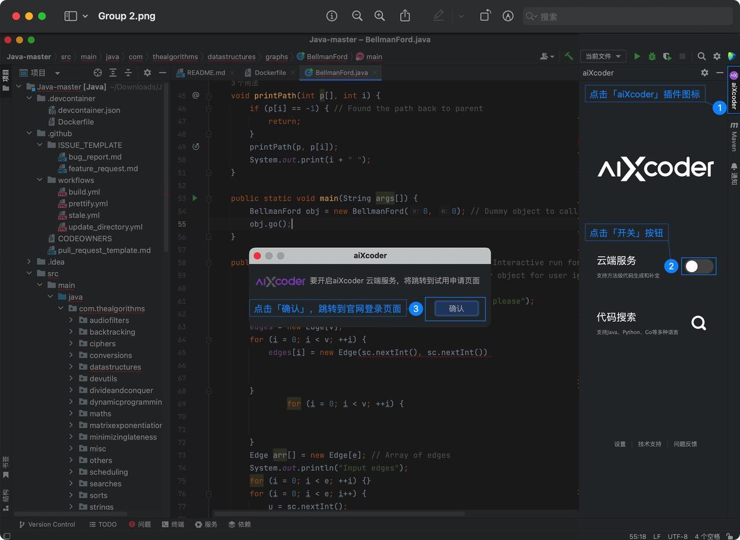
Task: Run with Coverage using the shield icon
Action: point(667,56)
